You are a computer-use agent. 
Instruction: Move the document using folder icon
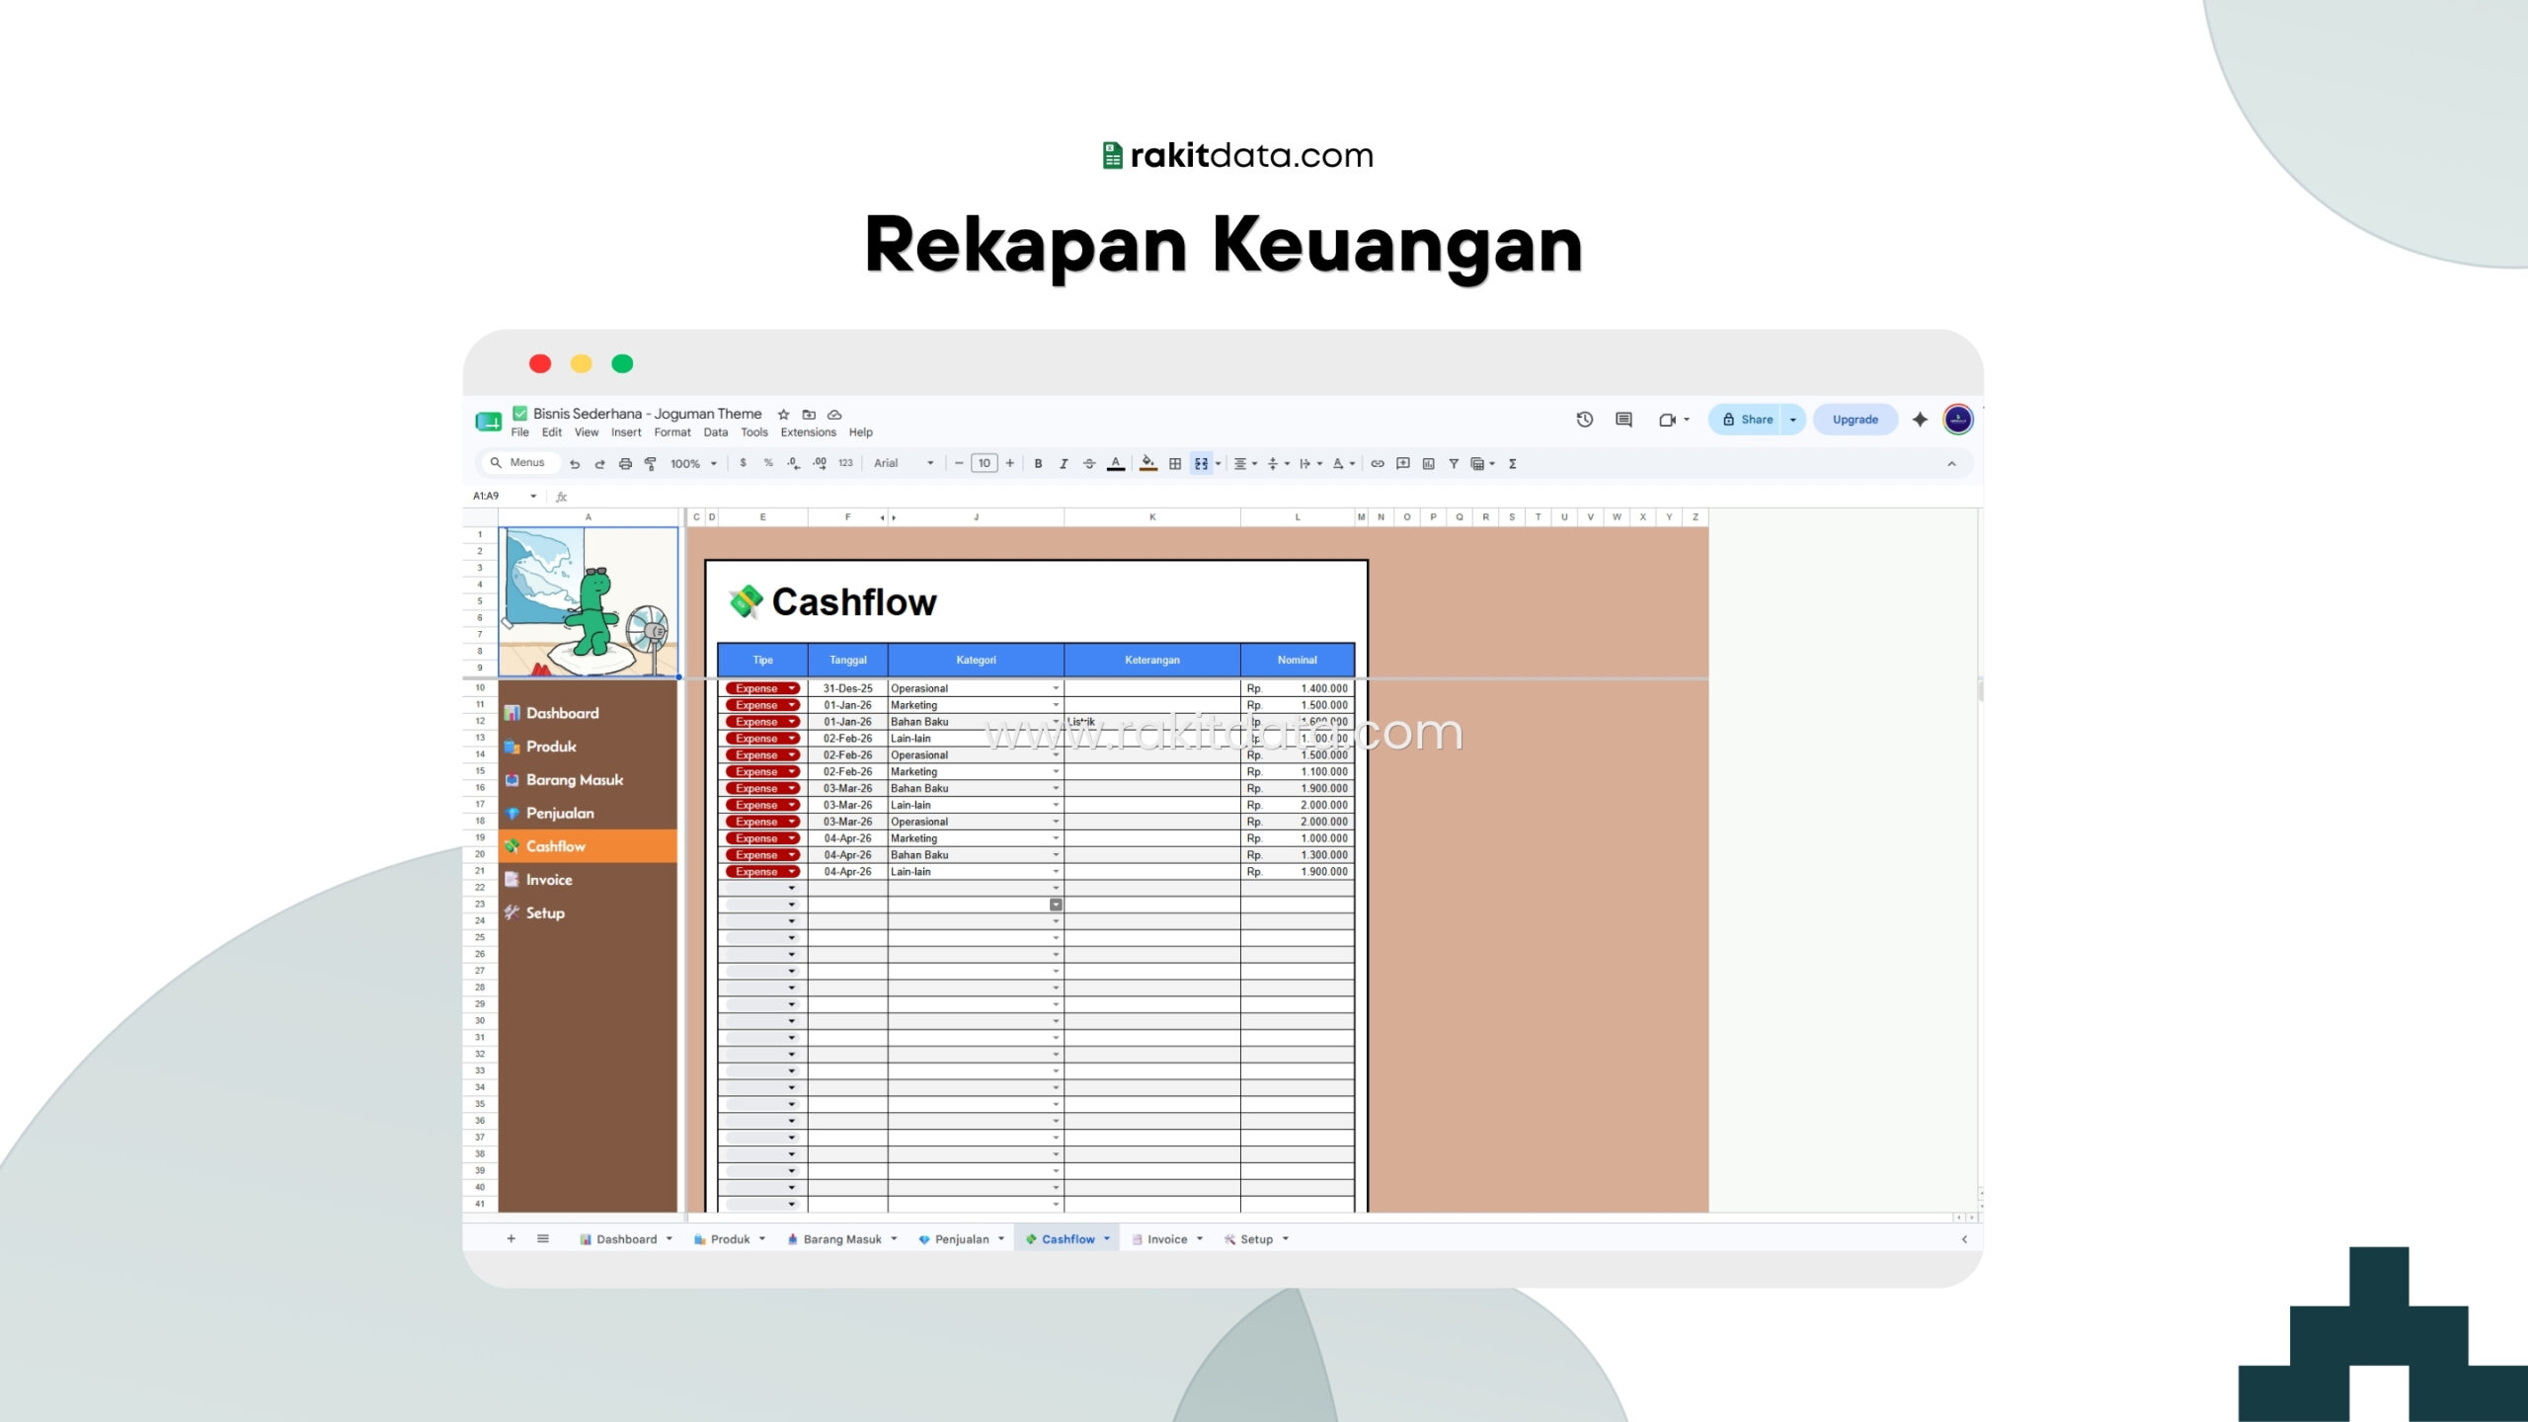click(809, 415)
